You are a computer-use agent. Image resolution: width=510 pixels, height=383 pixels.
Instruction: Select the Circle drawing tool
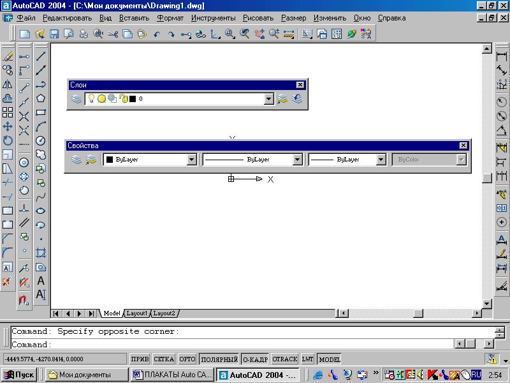tap(41, 140)
